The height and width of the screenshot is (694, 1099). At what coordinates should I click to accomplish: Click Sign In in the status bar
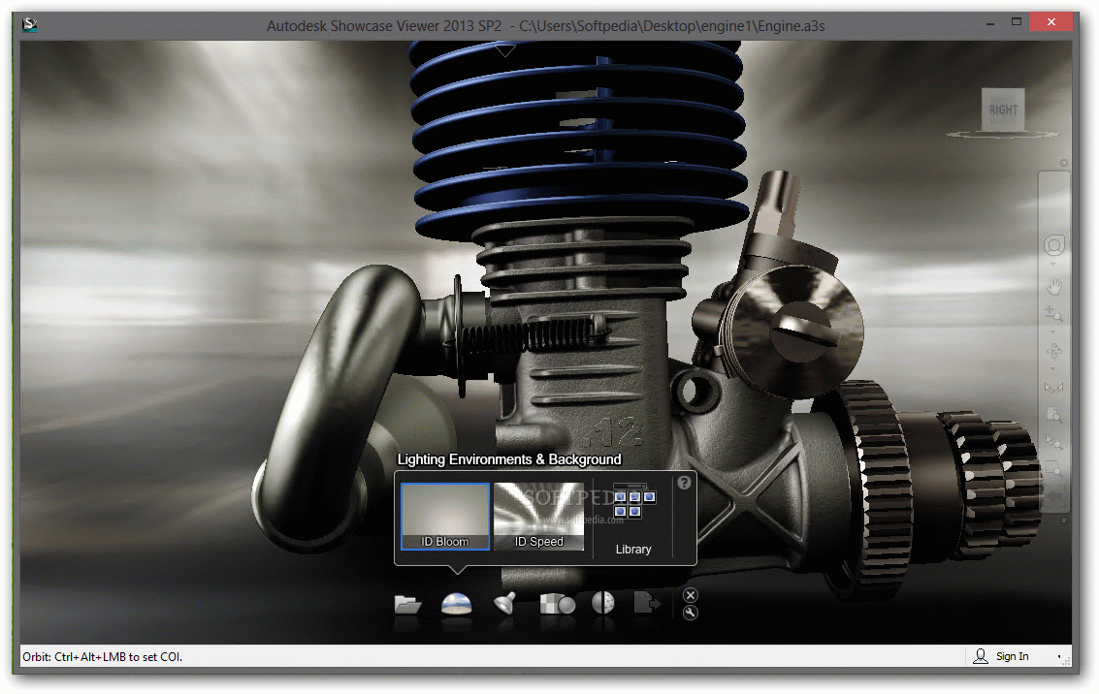[x=1012, y=656]
